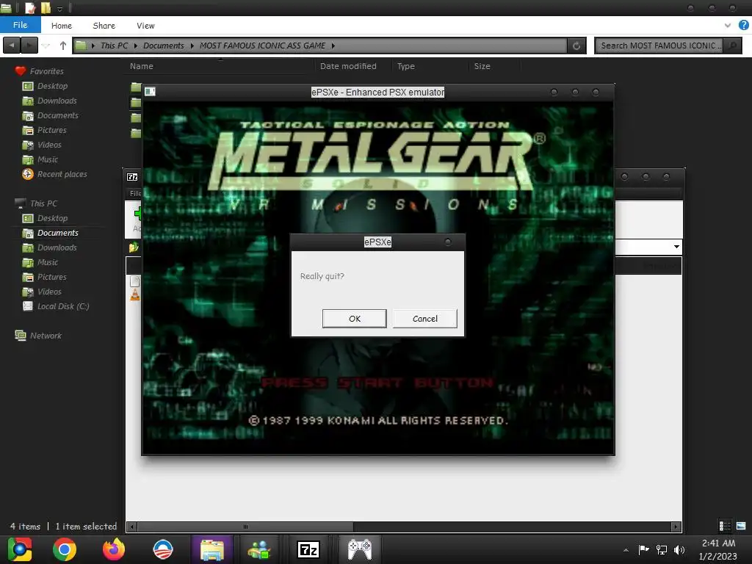
Task: Click left arrow of horizontal scrollbar
Action: [132, 527]
